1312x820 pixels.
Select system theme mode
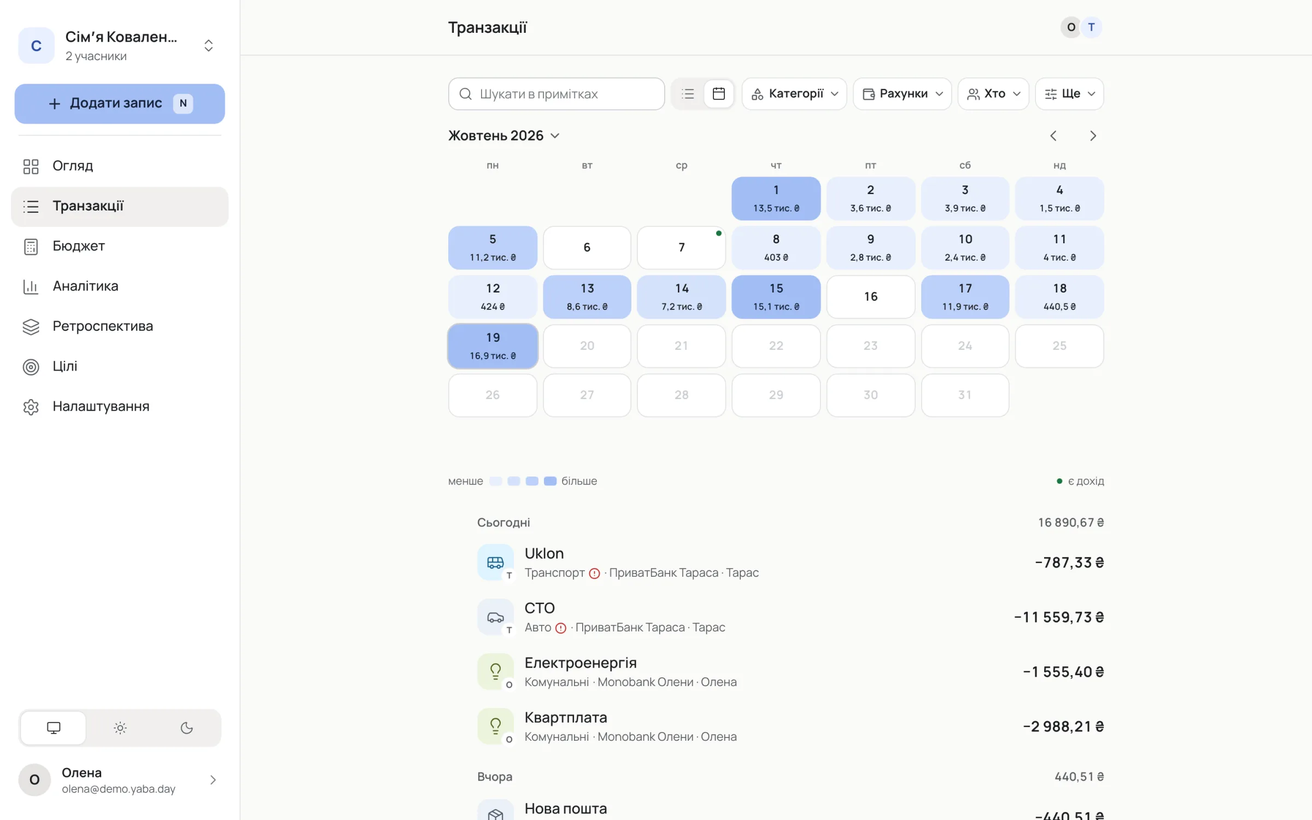point(54,728)
